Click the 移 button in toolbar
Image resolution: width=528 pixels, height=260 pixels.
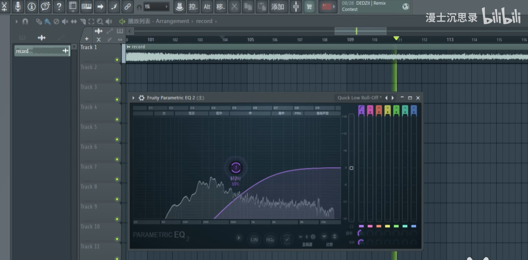(221, 6)
